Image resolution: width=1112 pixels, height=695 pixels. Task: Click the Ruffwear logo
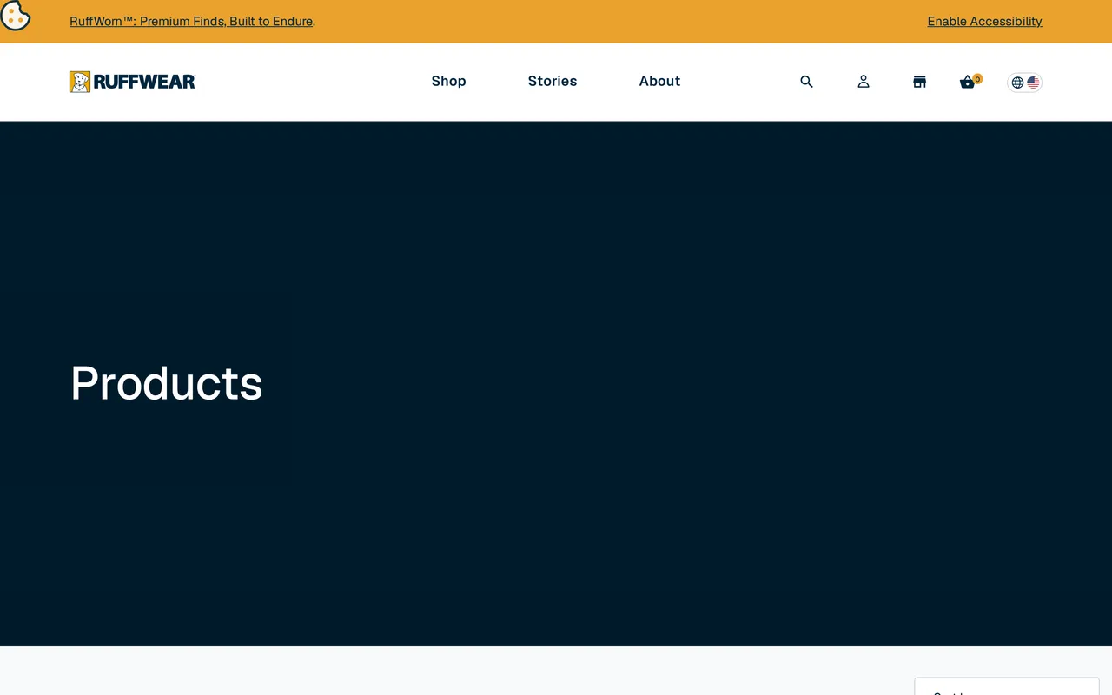(133, 82)
